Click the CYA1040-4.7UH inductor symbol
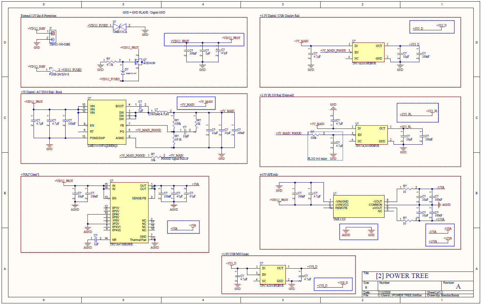The width and height of the screenshot is (483, 305). 161,112
